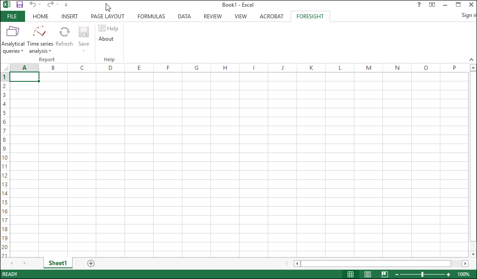Switch to Page Layout view in the status bar

[367, 274]
